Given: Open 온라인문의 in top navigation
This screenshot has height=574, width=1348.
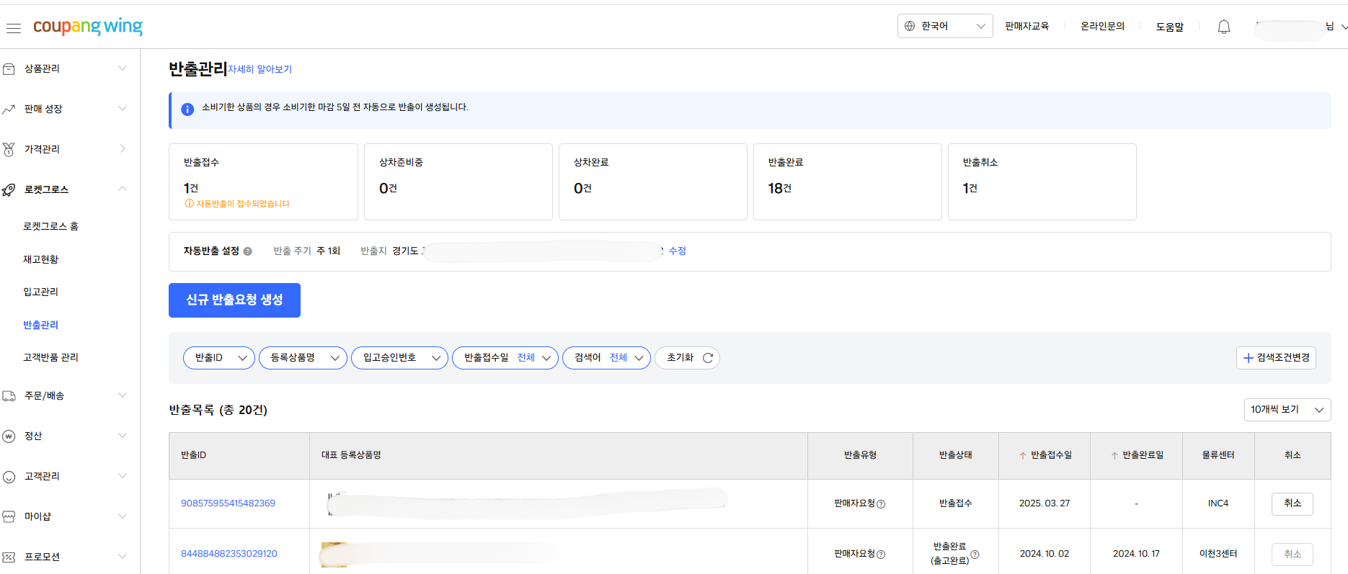Looking at the screenshot, I should coord(1102,26).
